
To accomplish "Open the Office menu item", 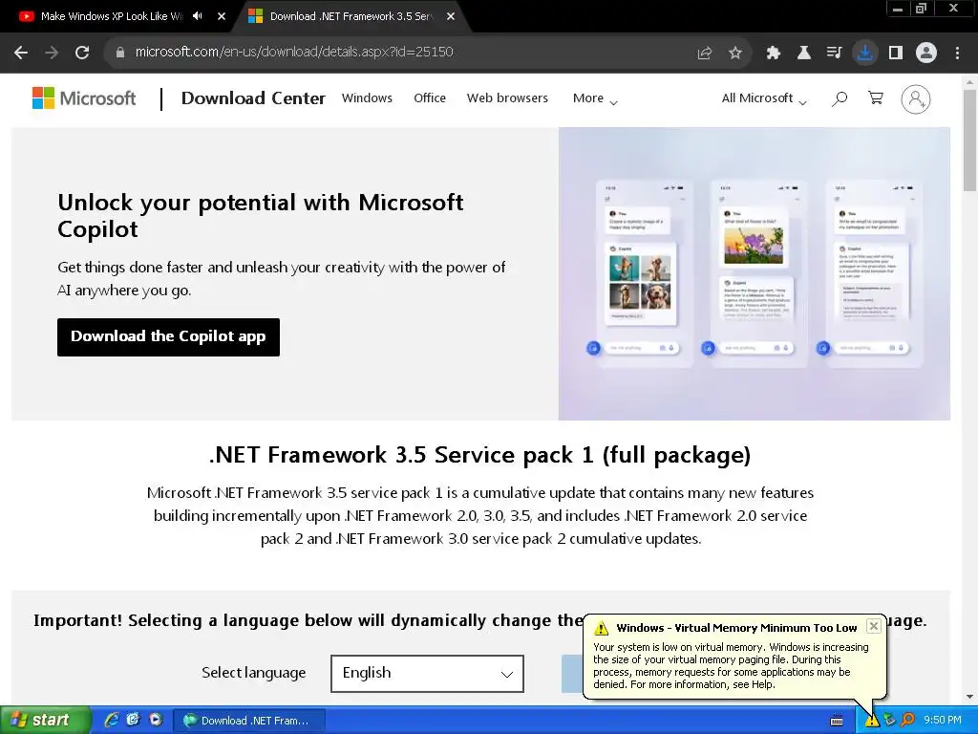I will point(430,98).
